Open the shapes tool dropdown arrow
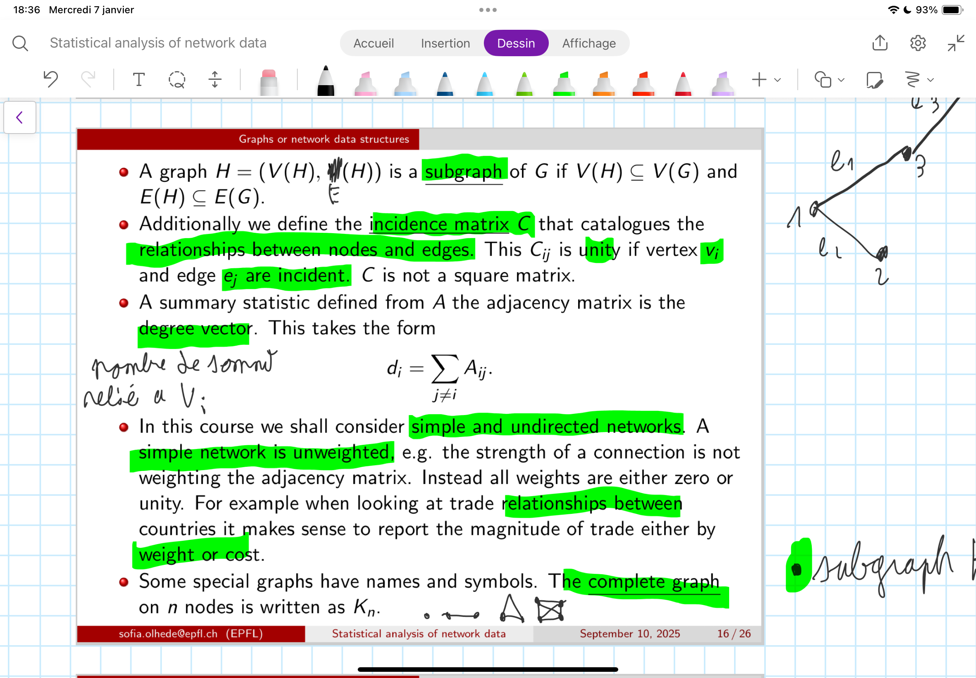Image resolution: width=976 pixels, height=678 pixels. (x=840, y=79)
